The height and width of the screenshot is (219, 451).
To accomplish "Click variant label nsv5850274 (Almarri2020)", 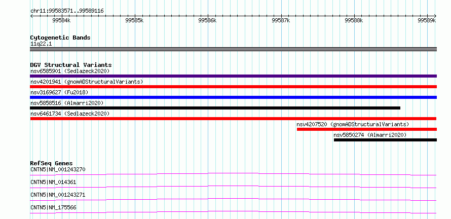I will pos(370,135).
